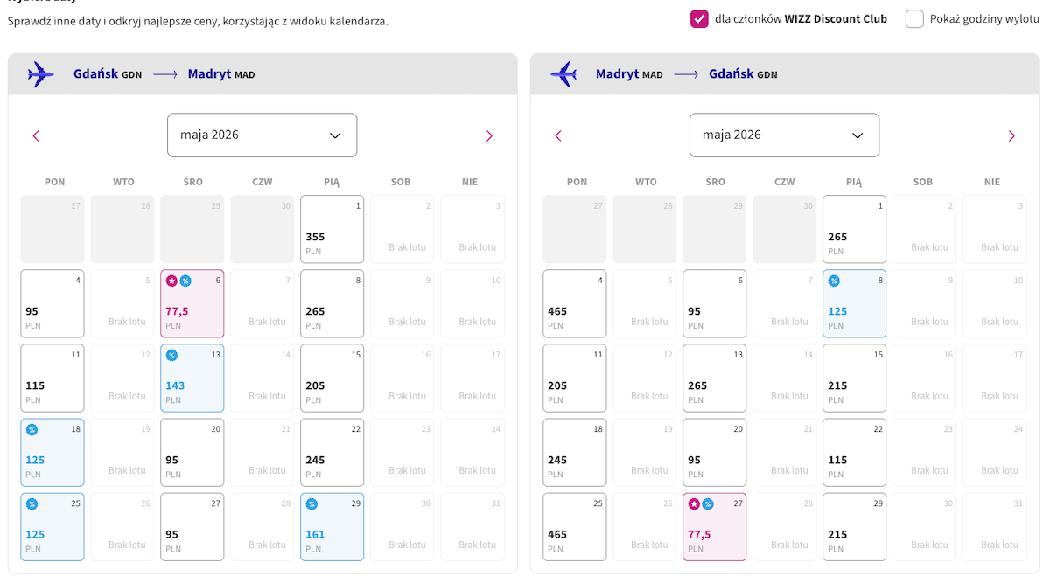The width and height of the screenshot is (1050, 583).
Task: Open return month dropdown maja 2026
Action: (784, 135)
